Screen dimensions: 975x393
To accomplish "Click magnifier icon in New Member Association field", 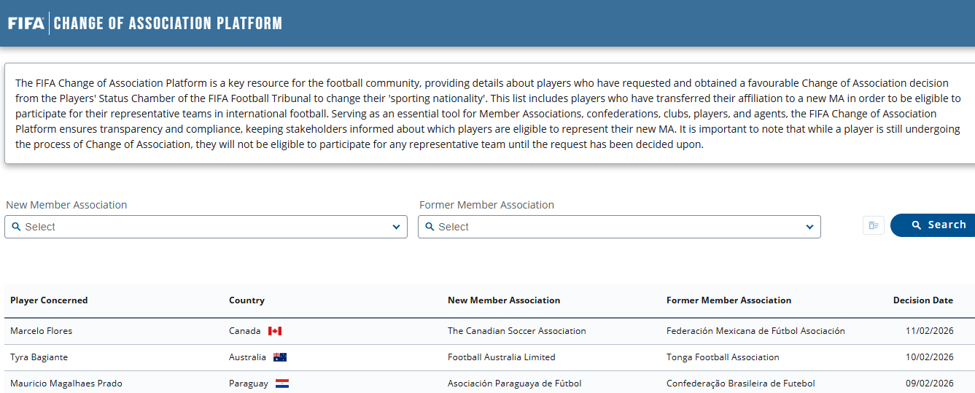I will point(16,227).
